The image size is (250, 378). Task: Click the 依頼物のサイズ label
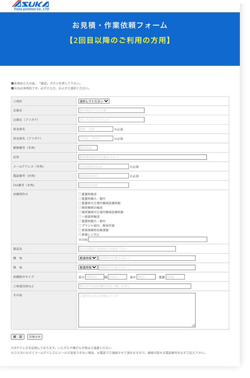pos(23,277)
